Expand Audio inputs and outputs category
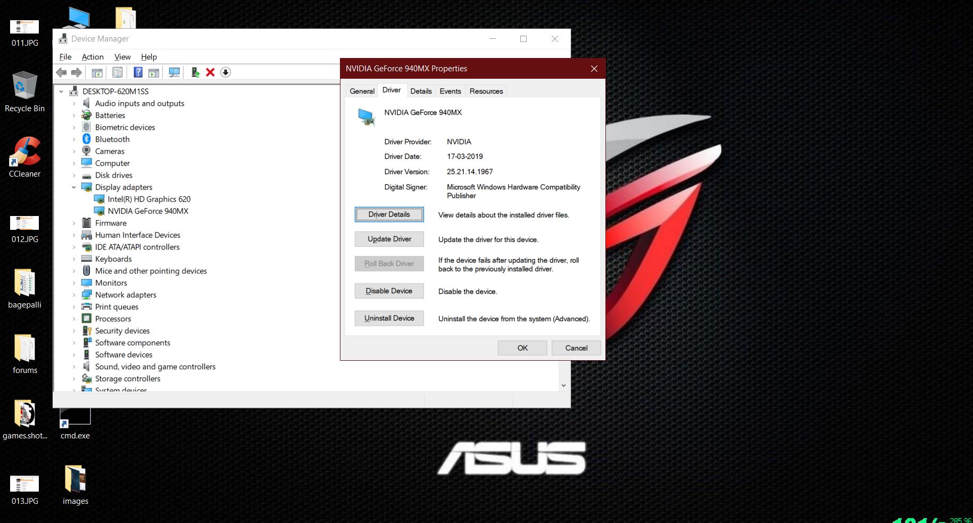This screenshot has width=973, height=523. coord(74,103)
